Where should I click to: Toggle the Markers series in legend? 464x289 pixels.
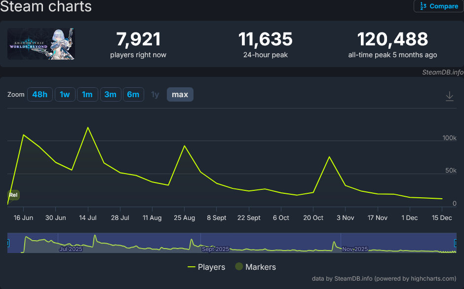click(255, 267)
